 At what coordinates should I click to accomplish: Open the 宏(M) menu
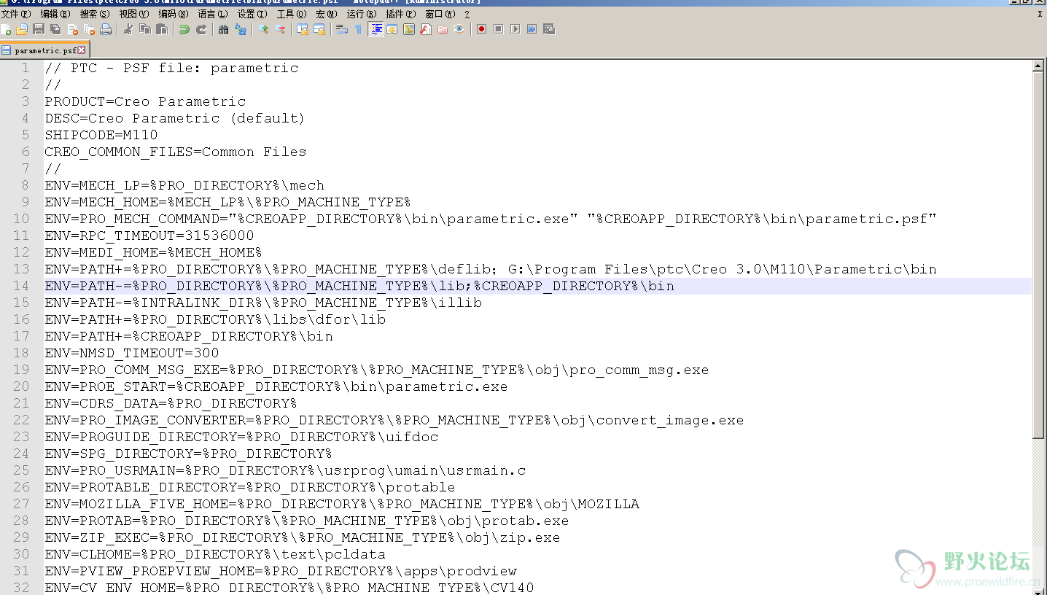pos(327,14)
